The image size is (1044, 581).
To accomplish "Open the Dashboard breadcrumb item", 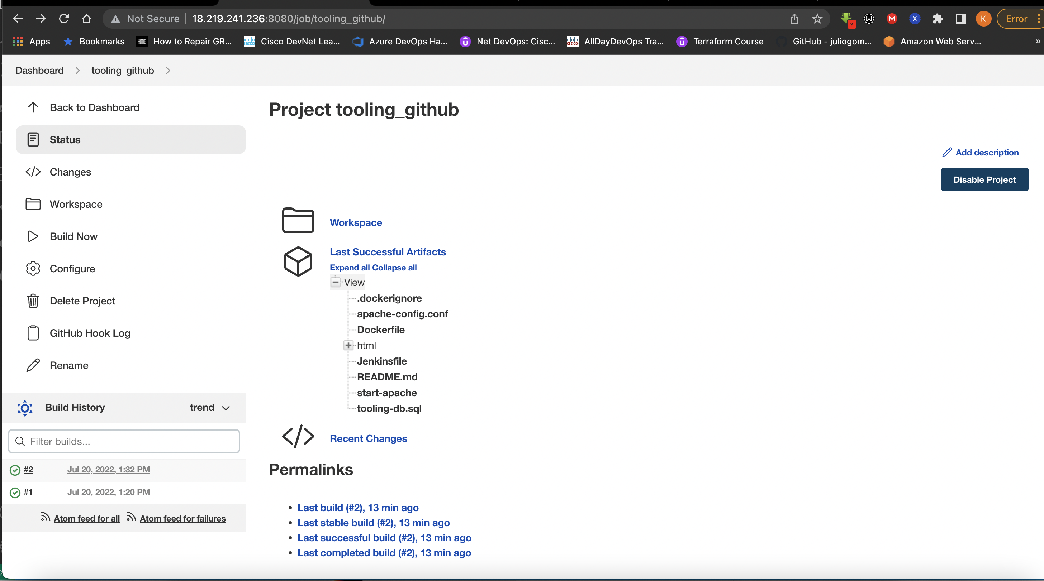I will (39, 70).
